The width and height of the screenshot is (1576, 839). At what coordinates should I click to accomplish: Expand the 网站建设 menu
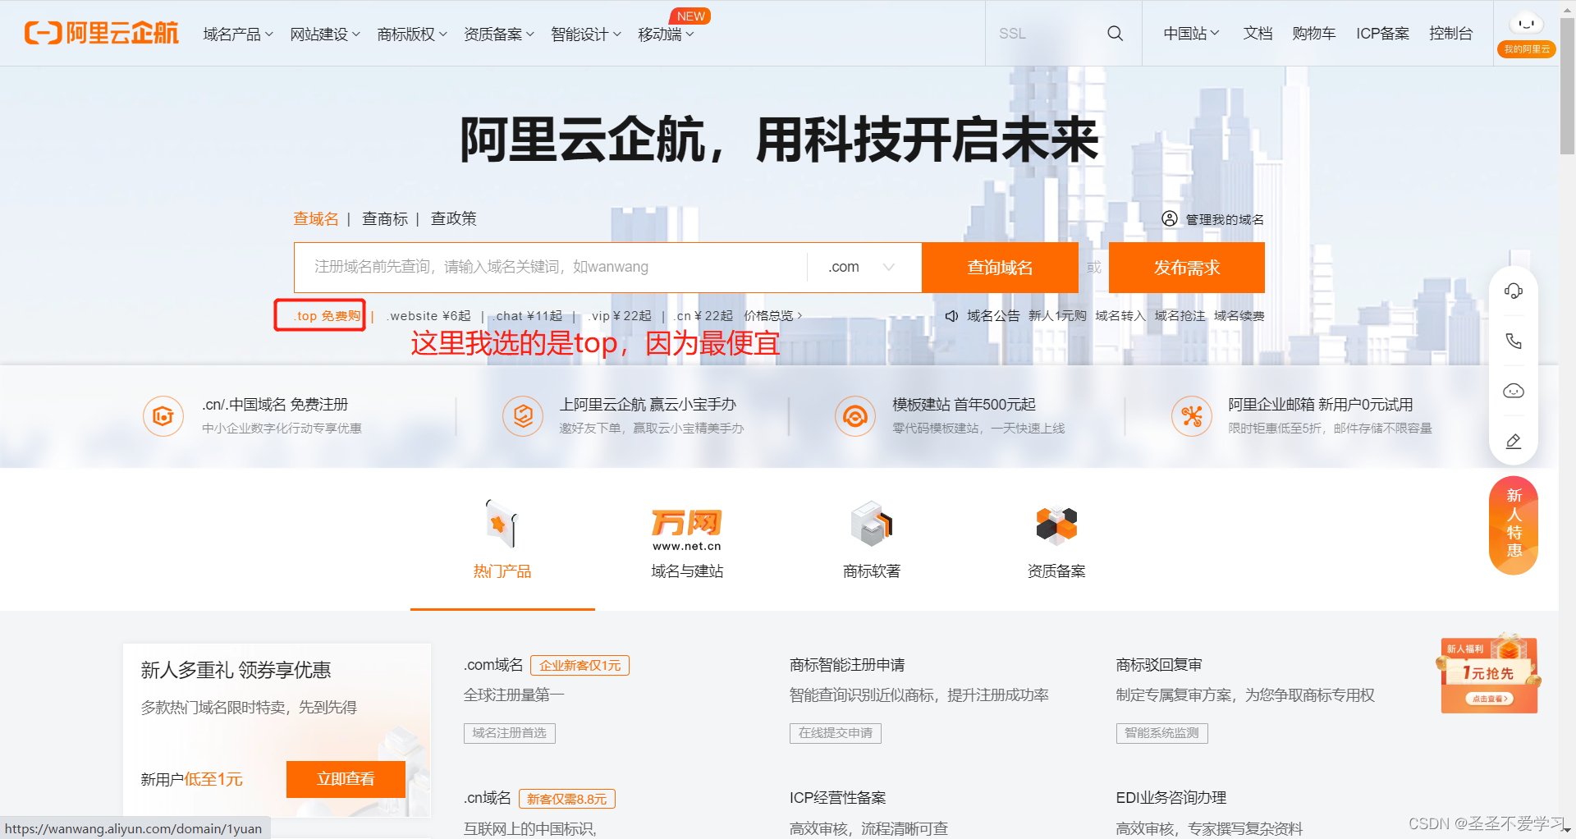pos(325,34)
